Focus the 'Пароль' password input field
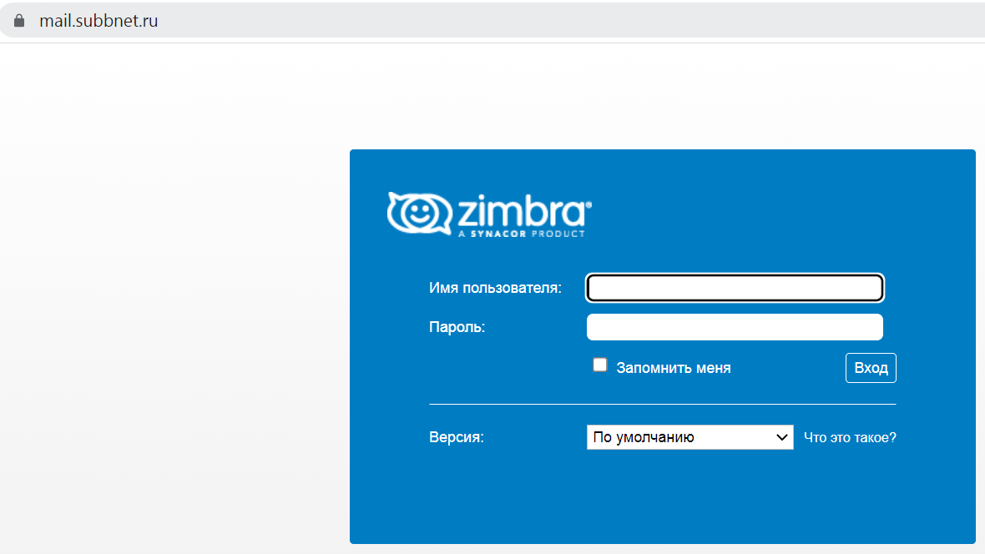The width and height of the screenshot is (985, 554). [735, 327]
